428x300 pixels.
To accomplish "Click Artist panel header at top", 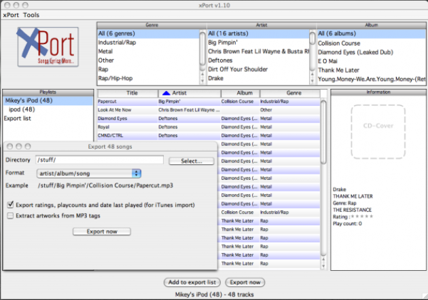I will [x=262, y=25].
